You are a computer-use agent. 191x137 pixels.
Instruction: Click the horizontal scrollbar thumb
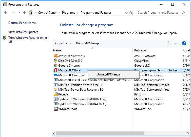tap(100, 133)
